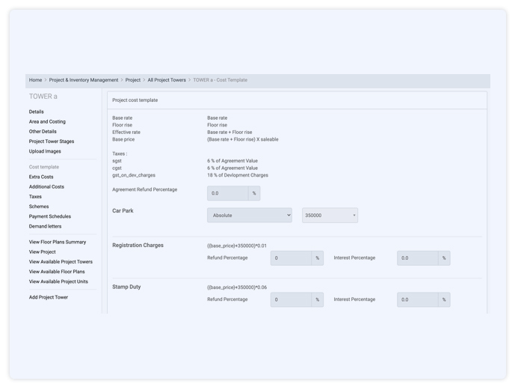Click View Floor Plans Summary link

click(58, 242)
